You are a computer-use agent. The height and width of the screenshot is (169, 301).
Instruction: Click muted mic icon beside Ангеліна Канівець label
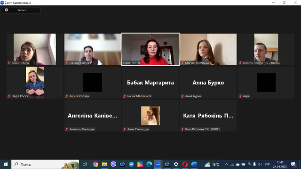[x=67, y=129]
